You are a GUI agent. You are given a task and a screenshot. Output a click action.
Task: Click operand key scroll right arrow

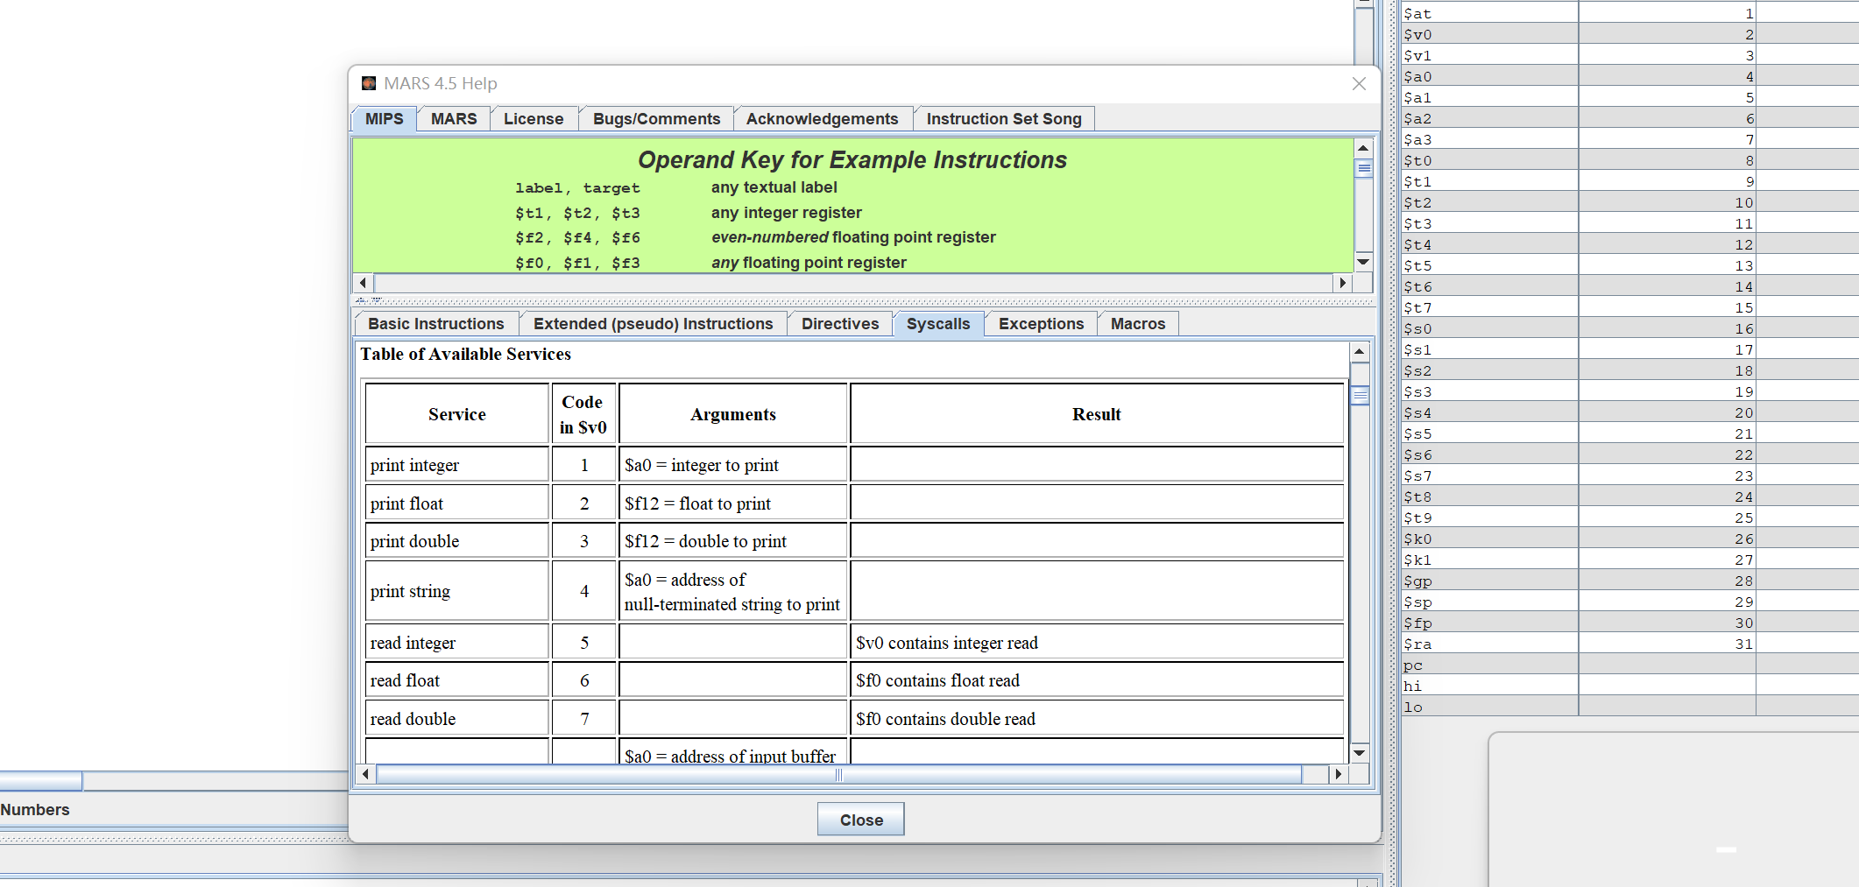point(1343,283)
